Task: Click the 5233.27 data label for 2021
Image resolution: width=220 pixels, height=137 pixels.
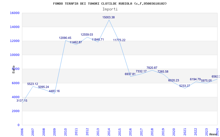Action: click(x=185, y=86)
